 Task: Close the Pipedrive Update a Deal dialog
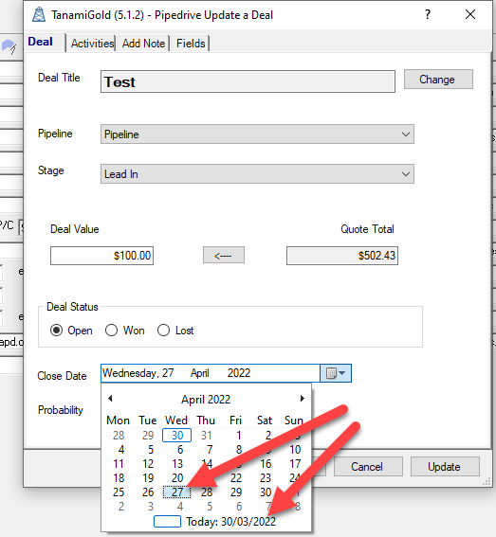point(470,14)
